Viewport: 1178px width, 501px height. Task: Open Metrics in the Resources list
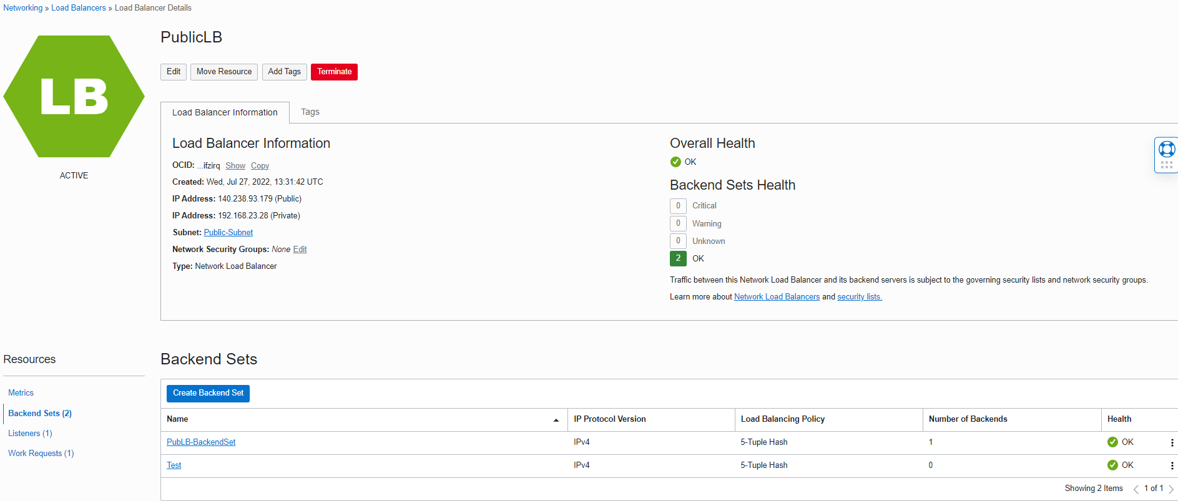(21, 393)
